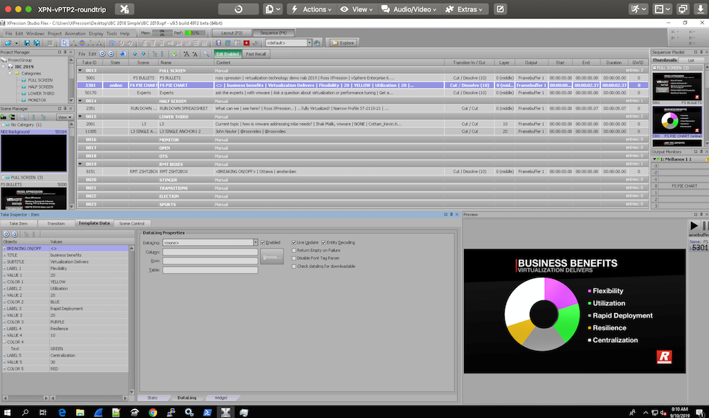The height and width of the screenshot is (418, 709).
Task: Switch to the Scene Control tab
Action: [132, 224]
